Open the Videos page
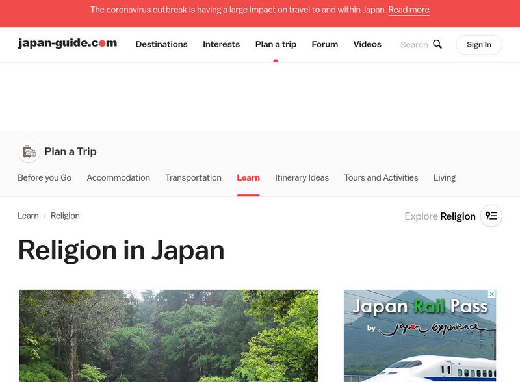 pyautogui.click(x=367, y=44)
